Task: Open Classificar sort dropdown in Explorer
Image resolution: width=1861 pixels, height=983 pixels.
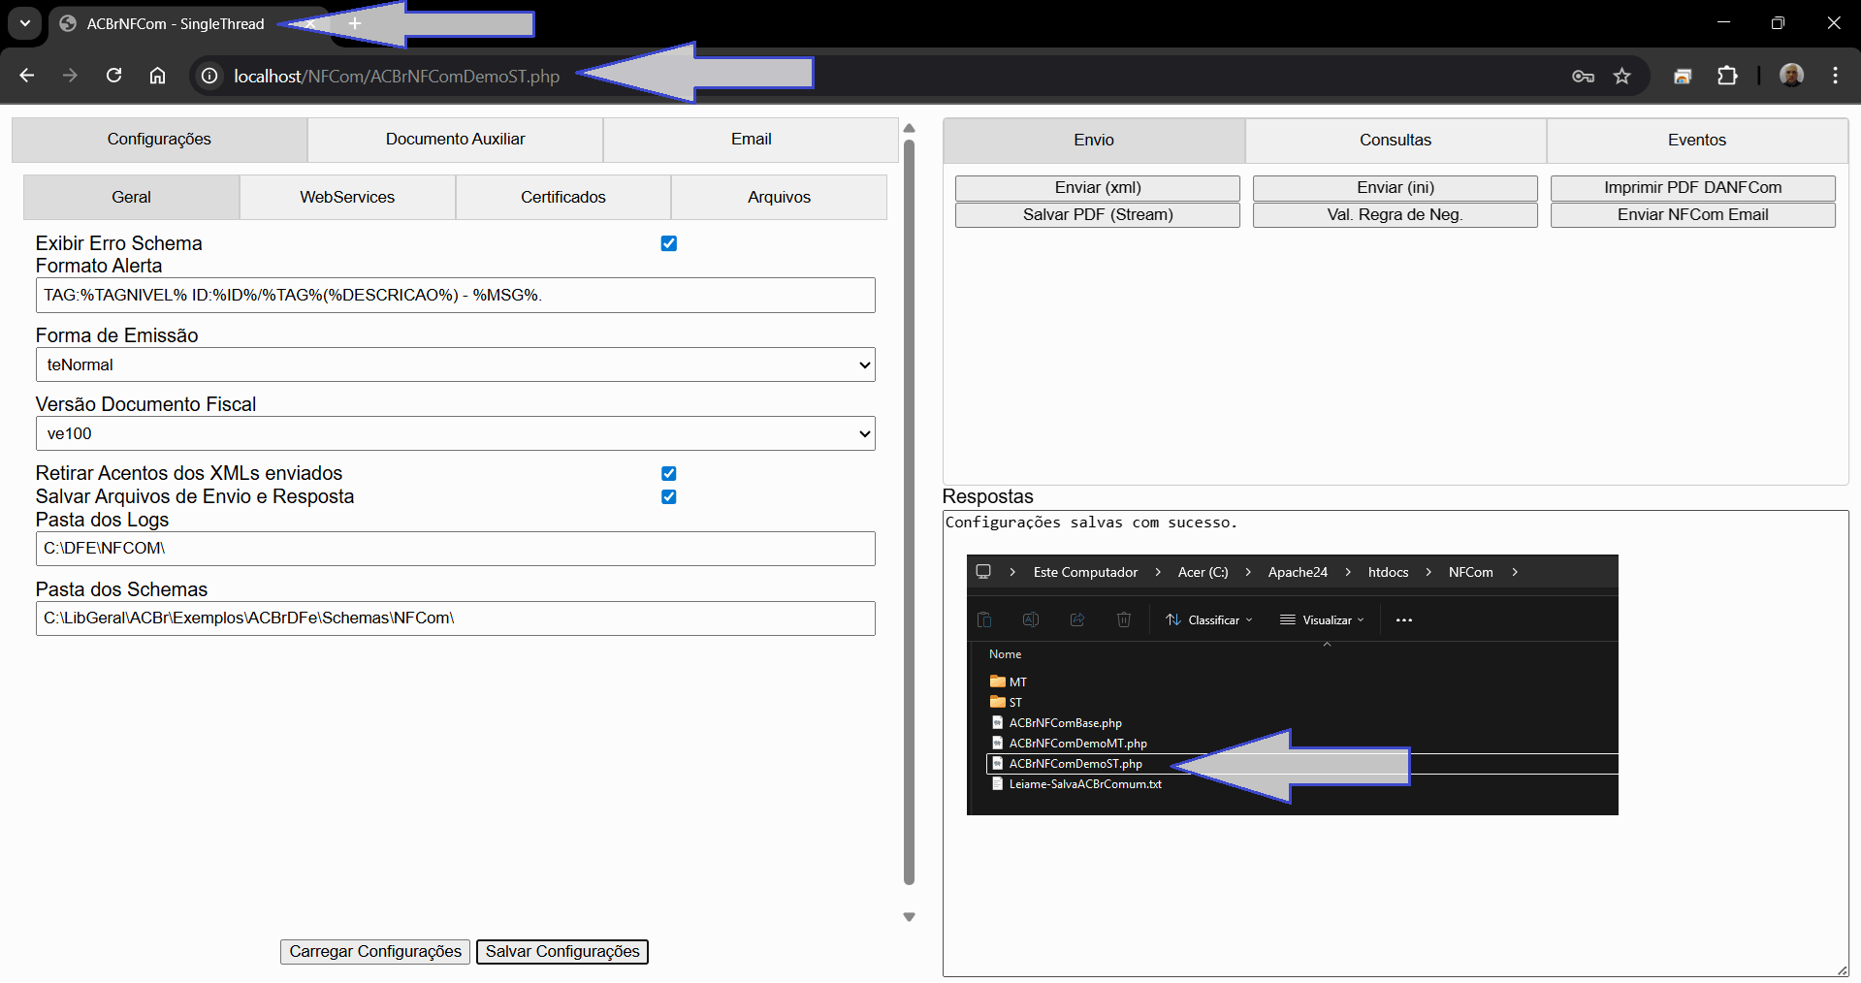Action: pos(1209,620)
